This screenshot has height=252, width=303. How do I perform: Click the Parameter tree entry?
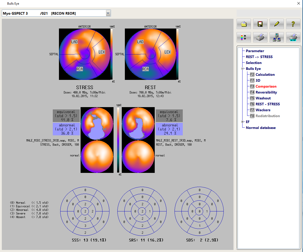(x=255, y=51)
